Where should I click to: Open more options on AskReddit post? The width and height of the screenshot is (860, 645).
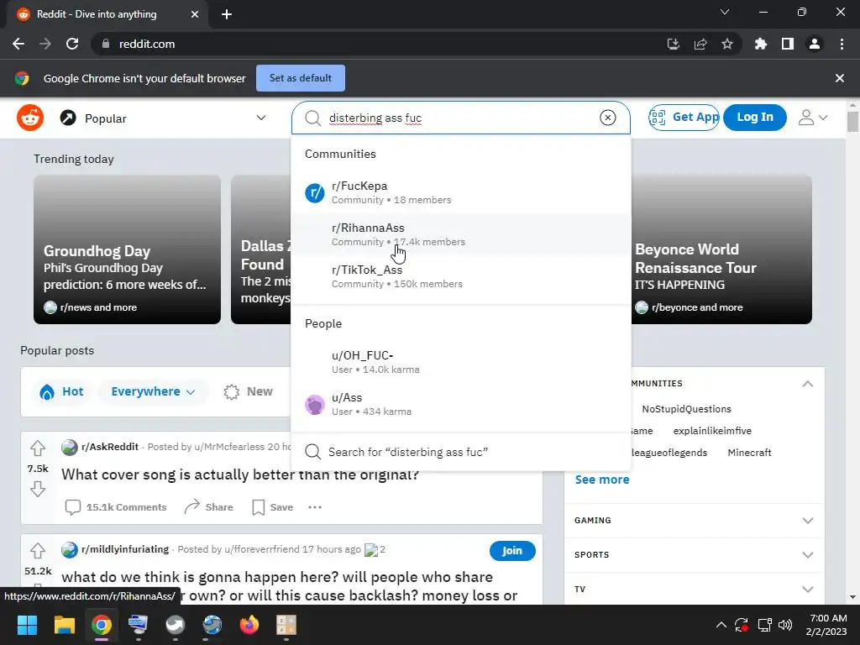[x=315, y=507]
